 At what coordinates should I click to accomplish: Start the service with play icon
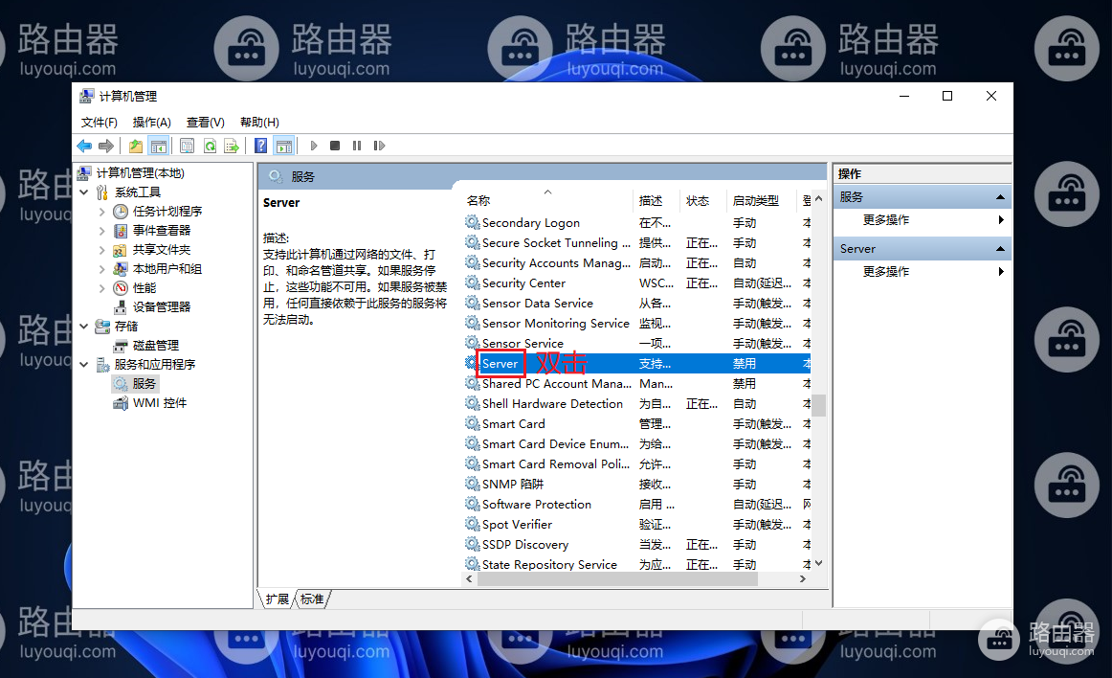click(314, 146)
